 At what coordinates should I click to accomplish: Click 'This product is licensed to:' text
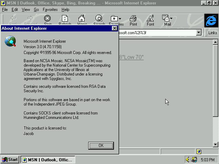[x=45, y=128]
